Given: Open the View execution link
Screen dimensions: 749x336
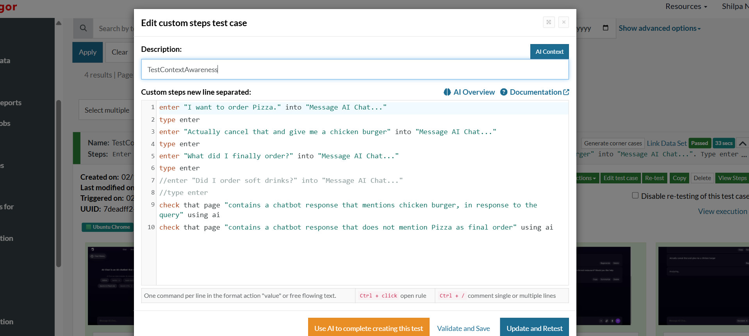Looking at the screenshot, I should (722, 211).
